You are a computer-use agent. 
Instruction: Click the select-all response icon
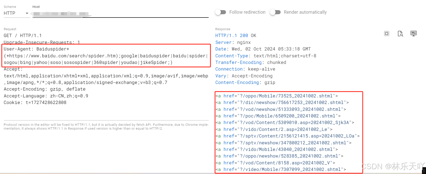(x=387, y=33)
